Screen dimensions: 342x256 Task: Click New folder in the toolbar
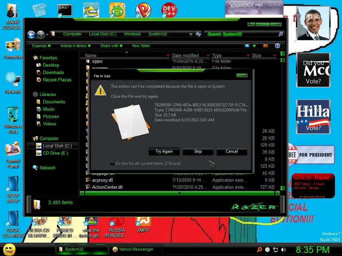pos(141,46)
